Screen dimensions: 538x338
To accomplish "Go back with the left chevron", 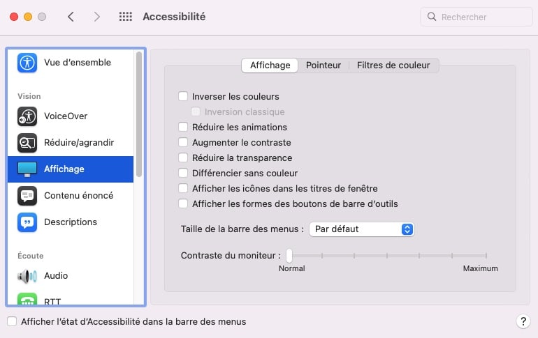I will point(71,17).
